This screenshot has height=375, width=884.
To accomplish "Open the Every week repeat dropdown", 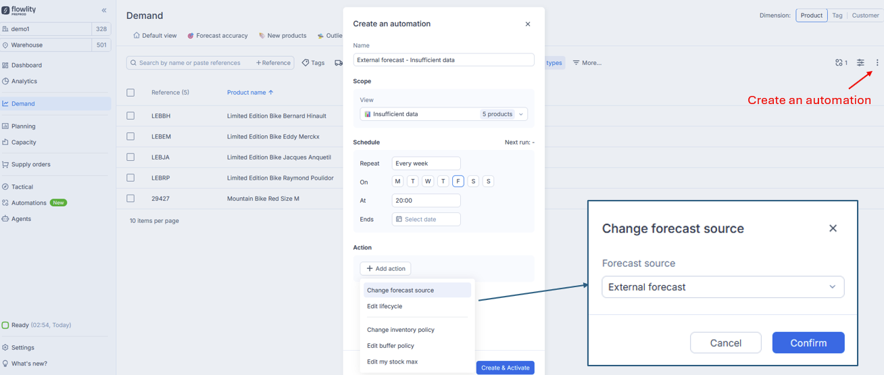I will coord(426,164).
